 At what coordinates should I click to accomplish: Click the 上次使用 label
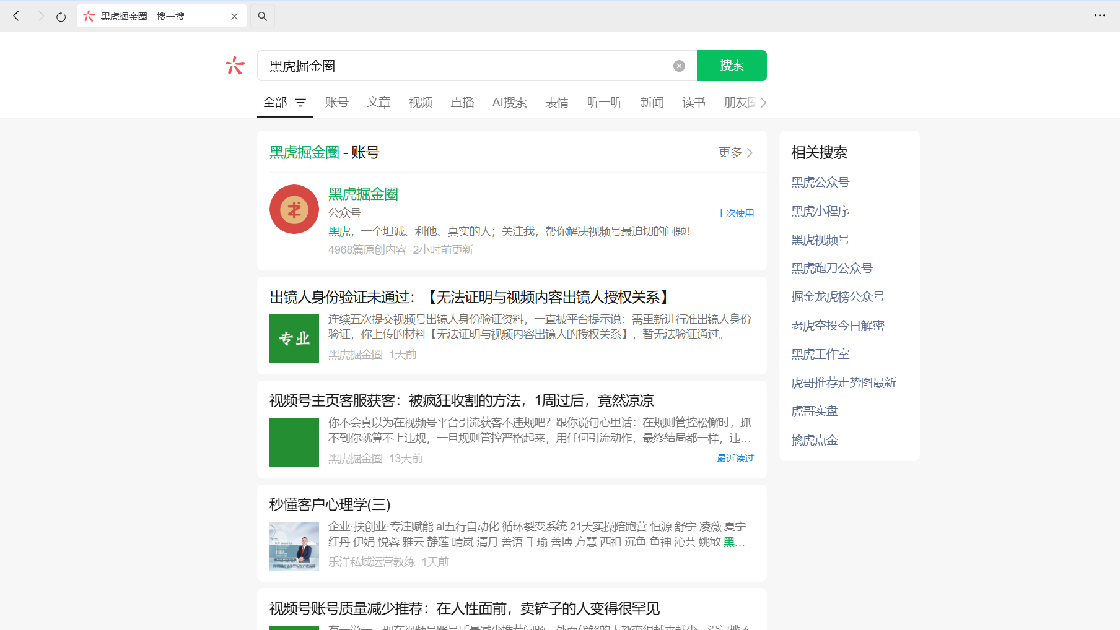735,213
